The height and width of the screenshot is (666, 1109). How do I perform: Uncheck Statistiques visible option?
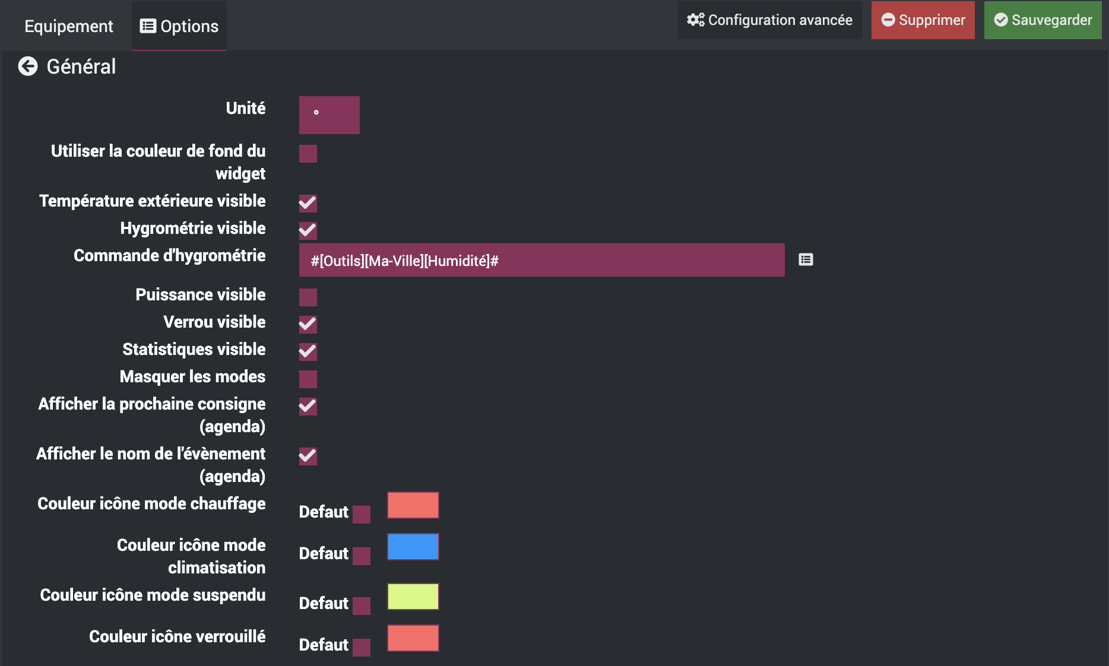click(308, 352)
